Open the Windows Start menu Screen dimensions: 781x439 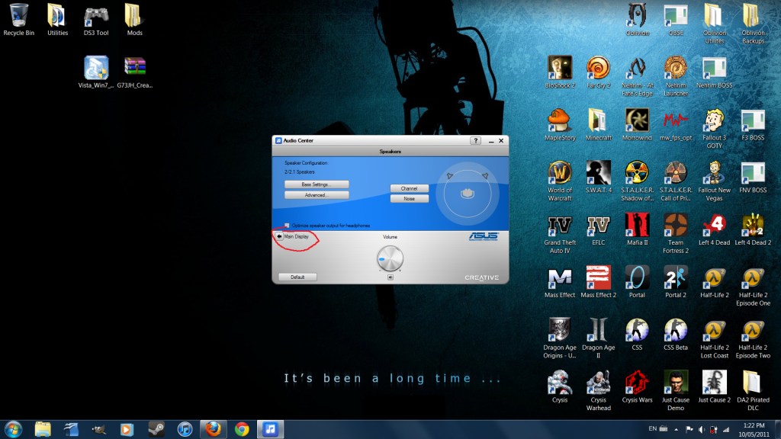pos(14,429)
